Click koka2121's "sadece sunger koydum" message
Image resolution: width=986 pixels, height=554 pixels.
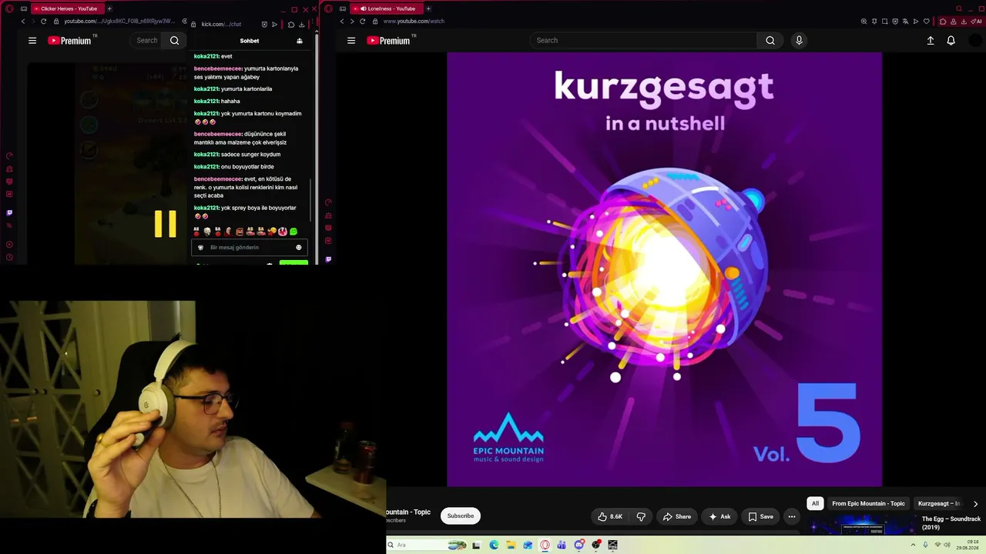pyautogui.click(x=237, y=154)
